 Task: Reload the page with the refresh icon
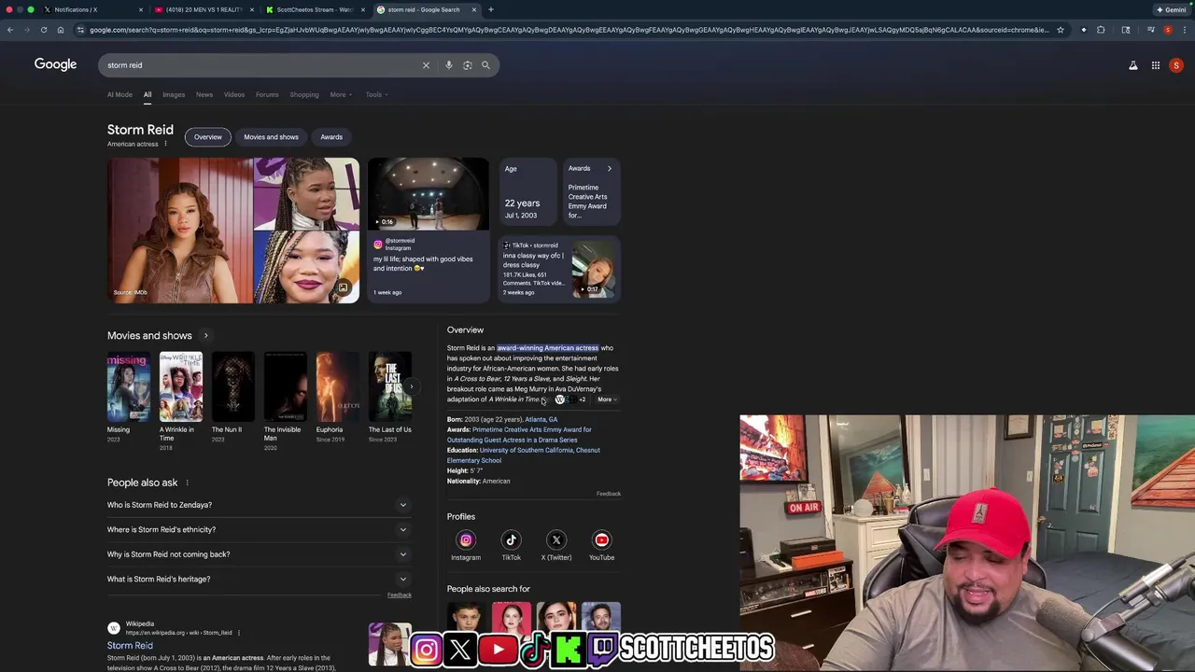(44, 30)
